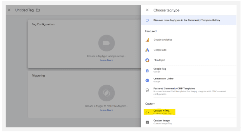
Task: Choose Floodlight tag type
Action: tap(191, 60)
